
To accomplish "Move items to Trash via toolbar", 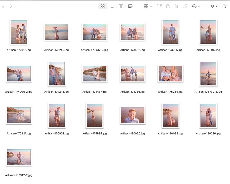I will coord(176,6).
